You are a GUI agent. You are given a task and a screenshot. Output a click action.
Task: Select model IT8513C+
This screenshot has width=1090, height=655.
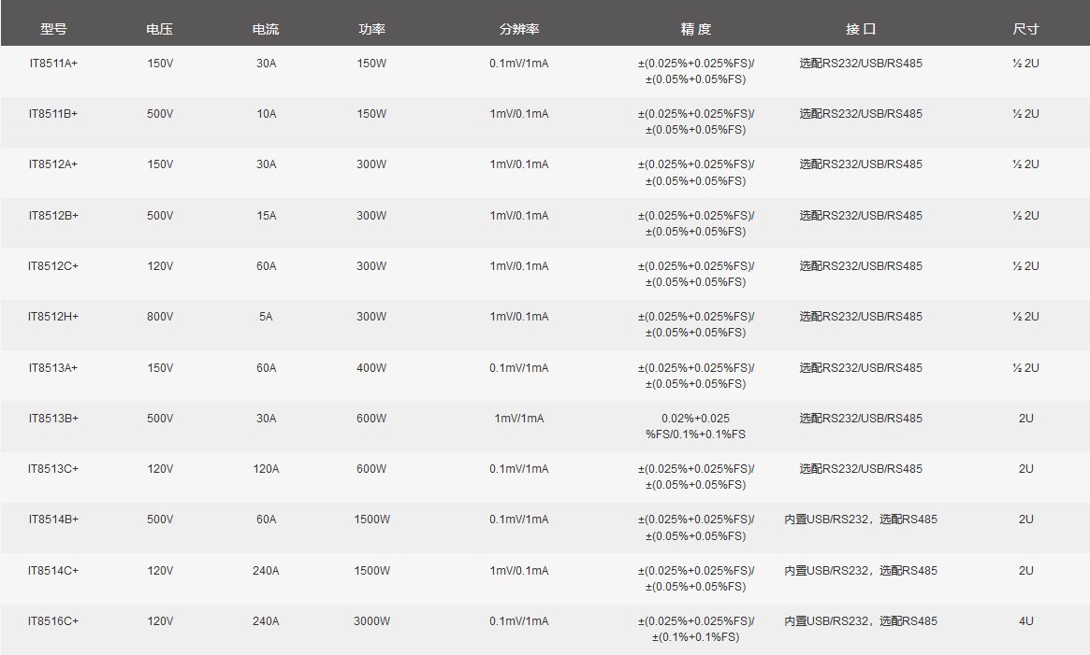pyautogui.click(x=53, y=469)
